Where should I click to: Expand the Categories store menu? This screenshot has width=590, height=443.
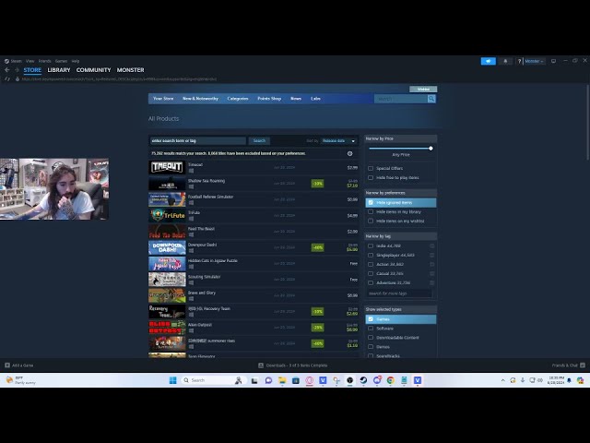238,98
